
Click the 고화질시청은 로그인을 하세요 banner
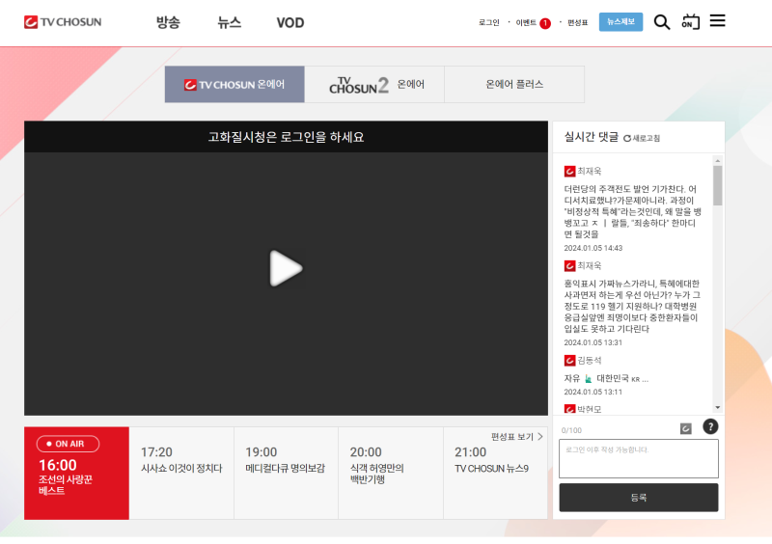286,137
